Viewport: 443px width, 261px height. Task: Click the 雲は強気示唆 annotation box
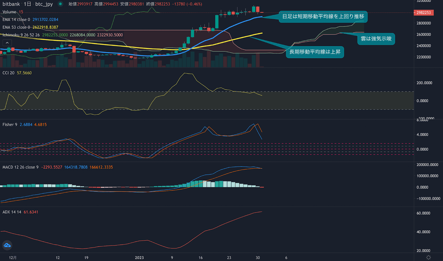[376, 39]
